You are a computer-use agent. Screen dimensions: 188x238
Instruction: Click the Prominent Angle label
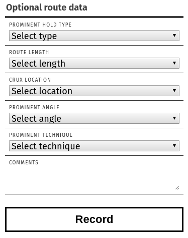pos(34,107)
